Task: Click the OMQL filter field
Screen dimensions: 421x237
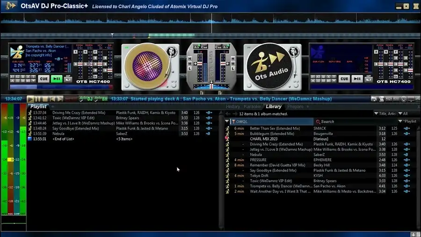Action: [x=272, y=121]
